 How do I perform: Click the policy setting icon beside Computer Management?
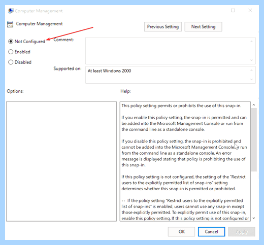tap(10, 24)
